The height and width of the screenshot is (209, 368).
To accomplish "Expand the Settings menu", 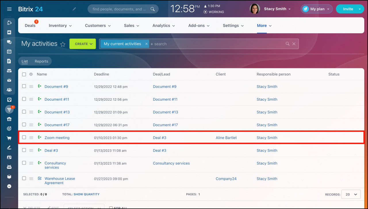I will [x=233, y=26].
